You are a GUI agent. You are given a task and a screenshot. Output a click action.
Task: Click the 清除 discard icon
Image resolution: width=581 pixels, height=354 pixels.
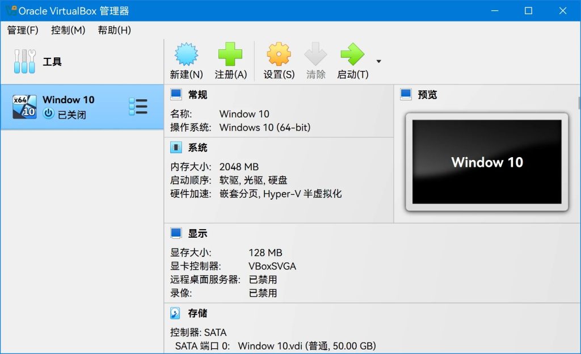point(315,54)
